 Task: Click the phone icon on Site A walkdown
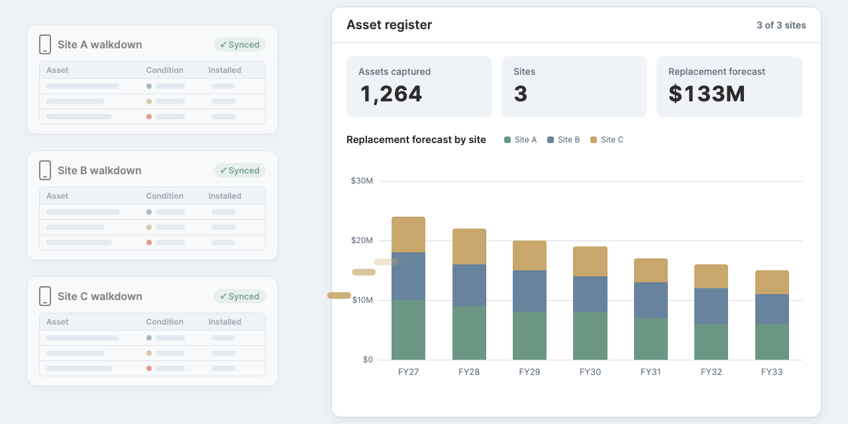click(45, 44)
